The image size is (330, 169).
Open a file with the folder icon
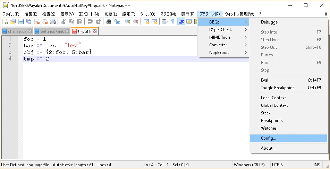coord(13,21)
